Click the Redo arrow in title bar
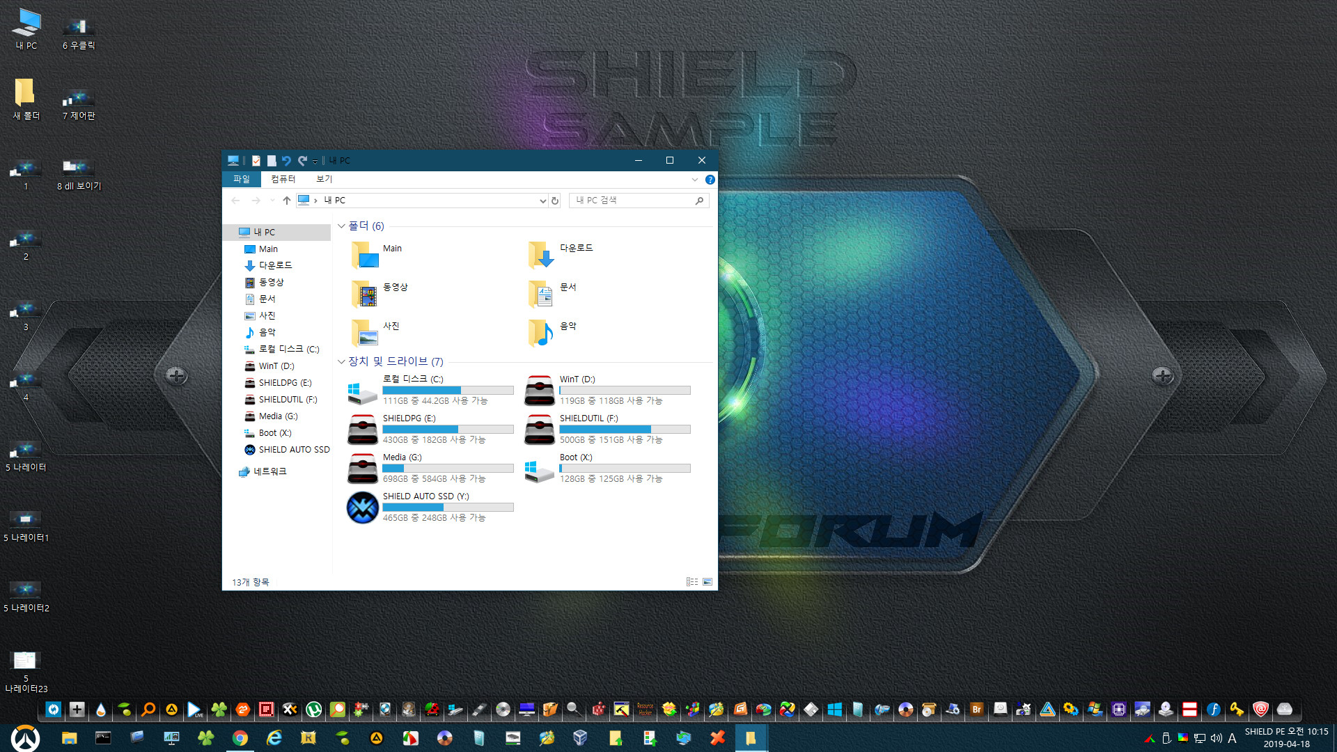The image size is (1337, 752). click(x=302, y=161)
